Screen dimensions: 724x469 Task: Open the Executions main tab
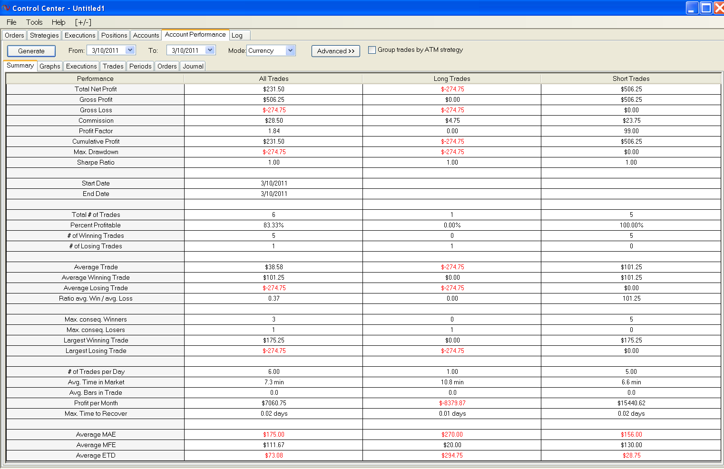pos(80,35)
